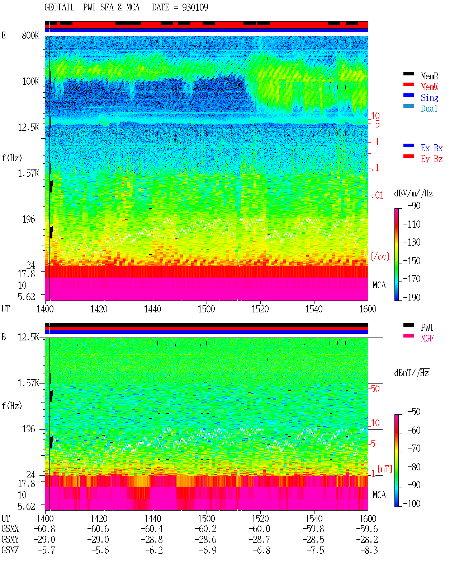
Task: Click the blue Ex Bx legend swatch
Action: [409, 145]
